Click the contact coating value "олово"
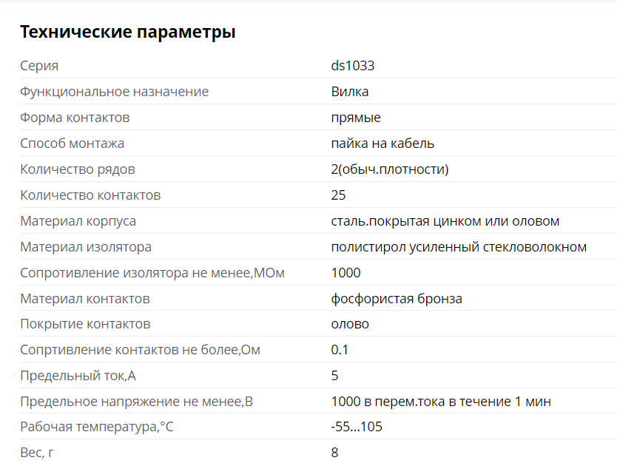 [350, 324]
